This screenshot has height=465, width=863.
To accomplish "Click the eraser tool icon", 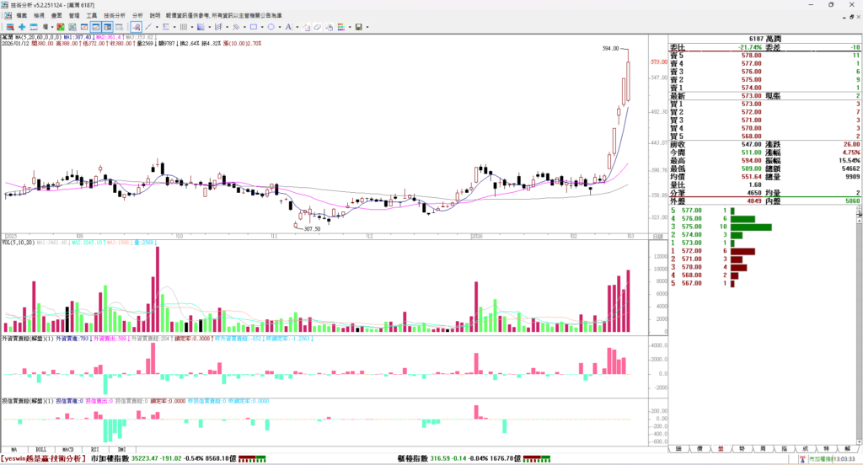I will [318, 27].
